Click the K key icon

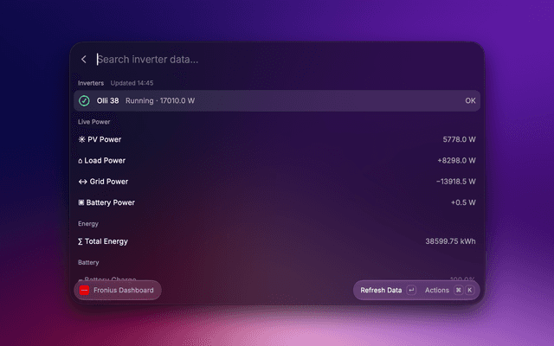pos(469,291)
